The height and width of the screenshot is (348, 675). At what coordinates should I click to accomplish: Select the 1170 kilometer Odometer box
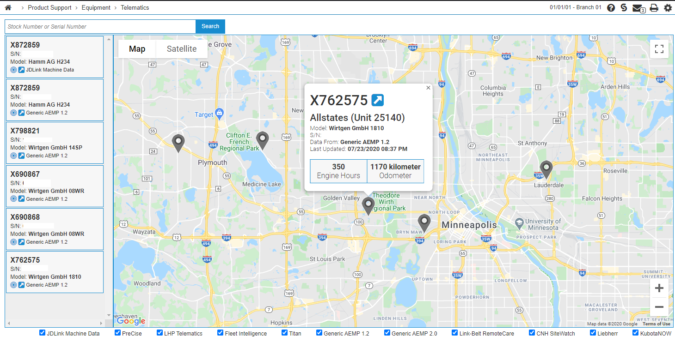pos(395,171)
